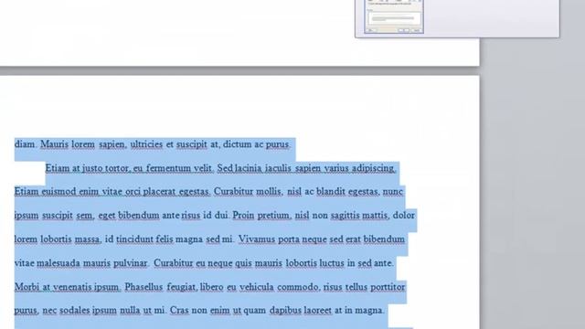Click the word "Proin" in the document
585x329 pixels.
243,216
